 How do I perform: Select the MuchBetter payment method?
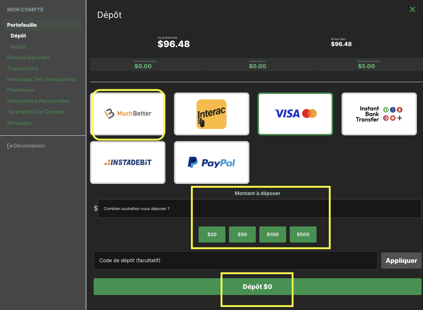(128, 114)
